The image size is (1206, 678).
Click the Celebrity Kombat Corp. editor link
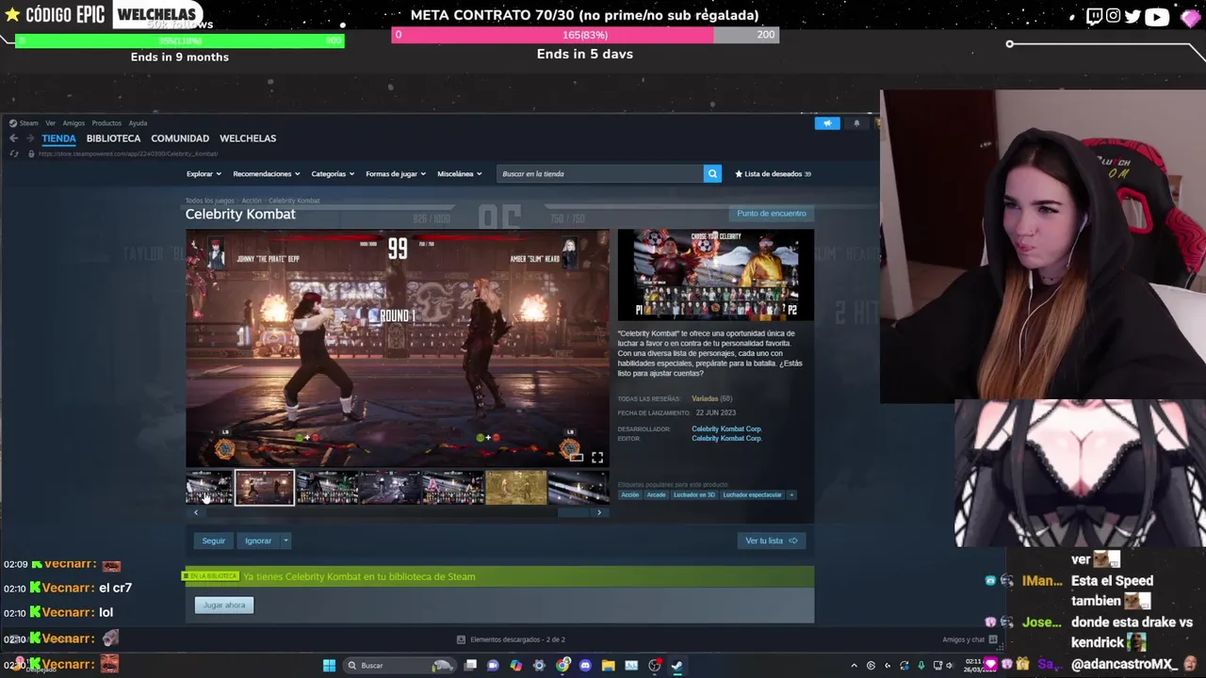(x=726, y=439)
